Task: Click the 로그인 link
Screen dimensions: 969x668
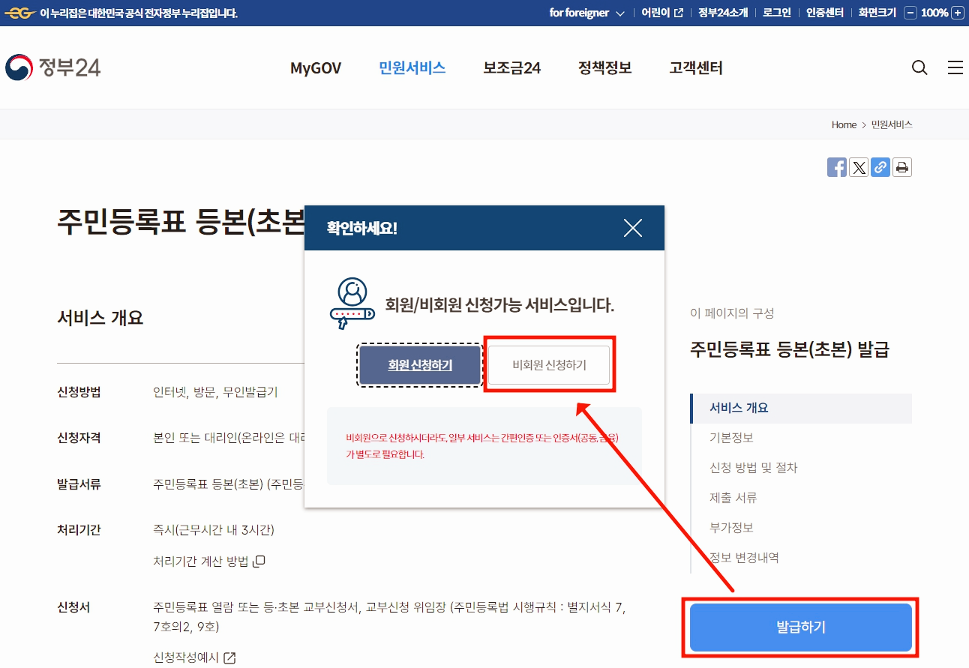Action: click(x=777, y=13)
